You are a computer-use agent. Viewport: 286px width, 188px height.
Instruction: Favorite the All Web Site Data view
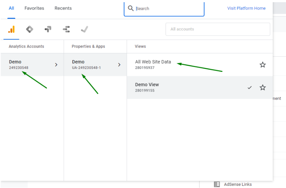tap(262, 65)
